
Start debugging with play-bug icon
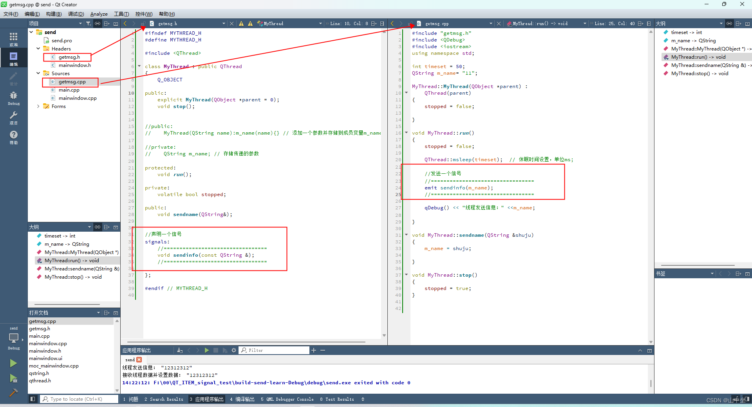point(13,378)
